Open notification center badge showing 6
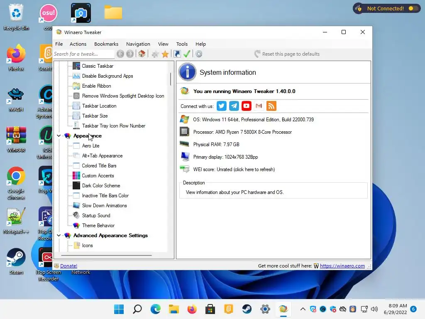Image resolution: width=425 pixels, height=319 pixels. pos(413,309)
